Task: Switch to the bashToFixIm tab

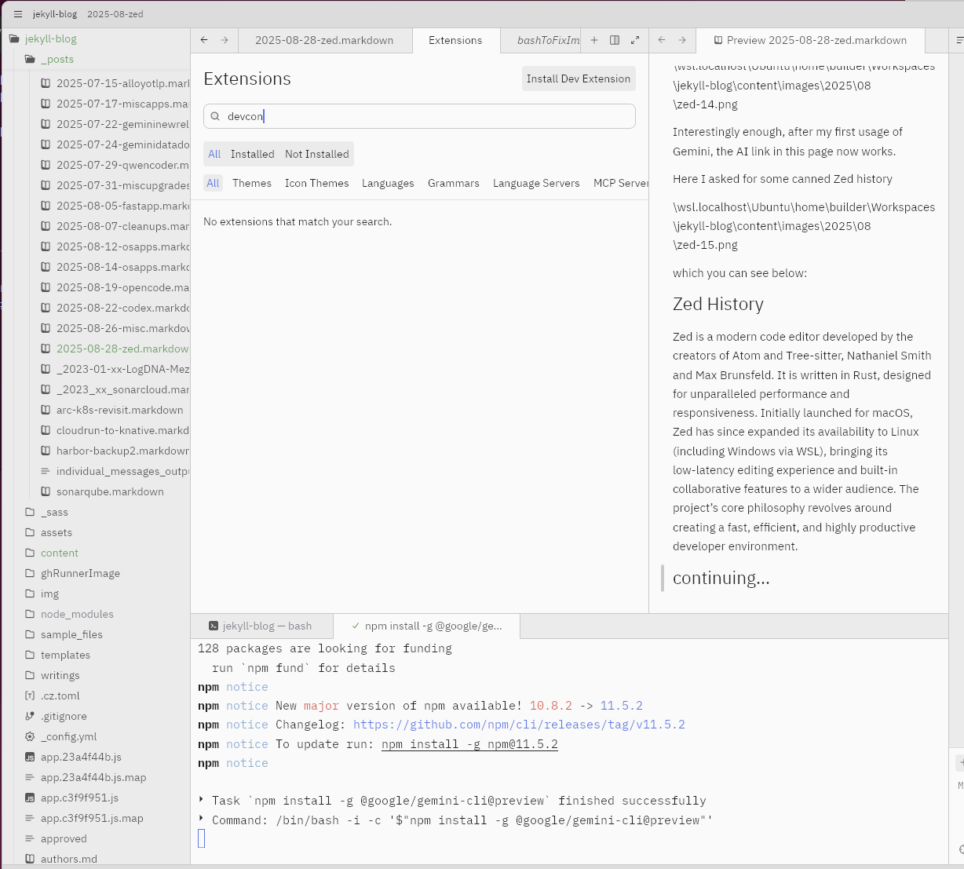Action: point(548,40)
